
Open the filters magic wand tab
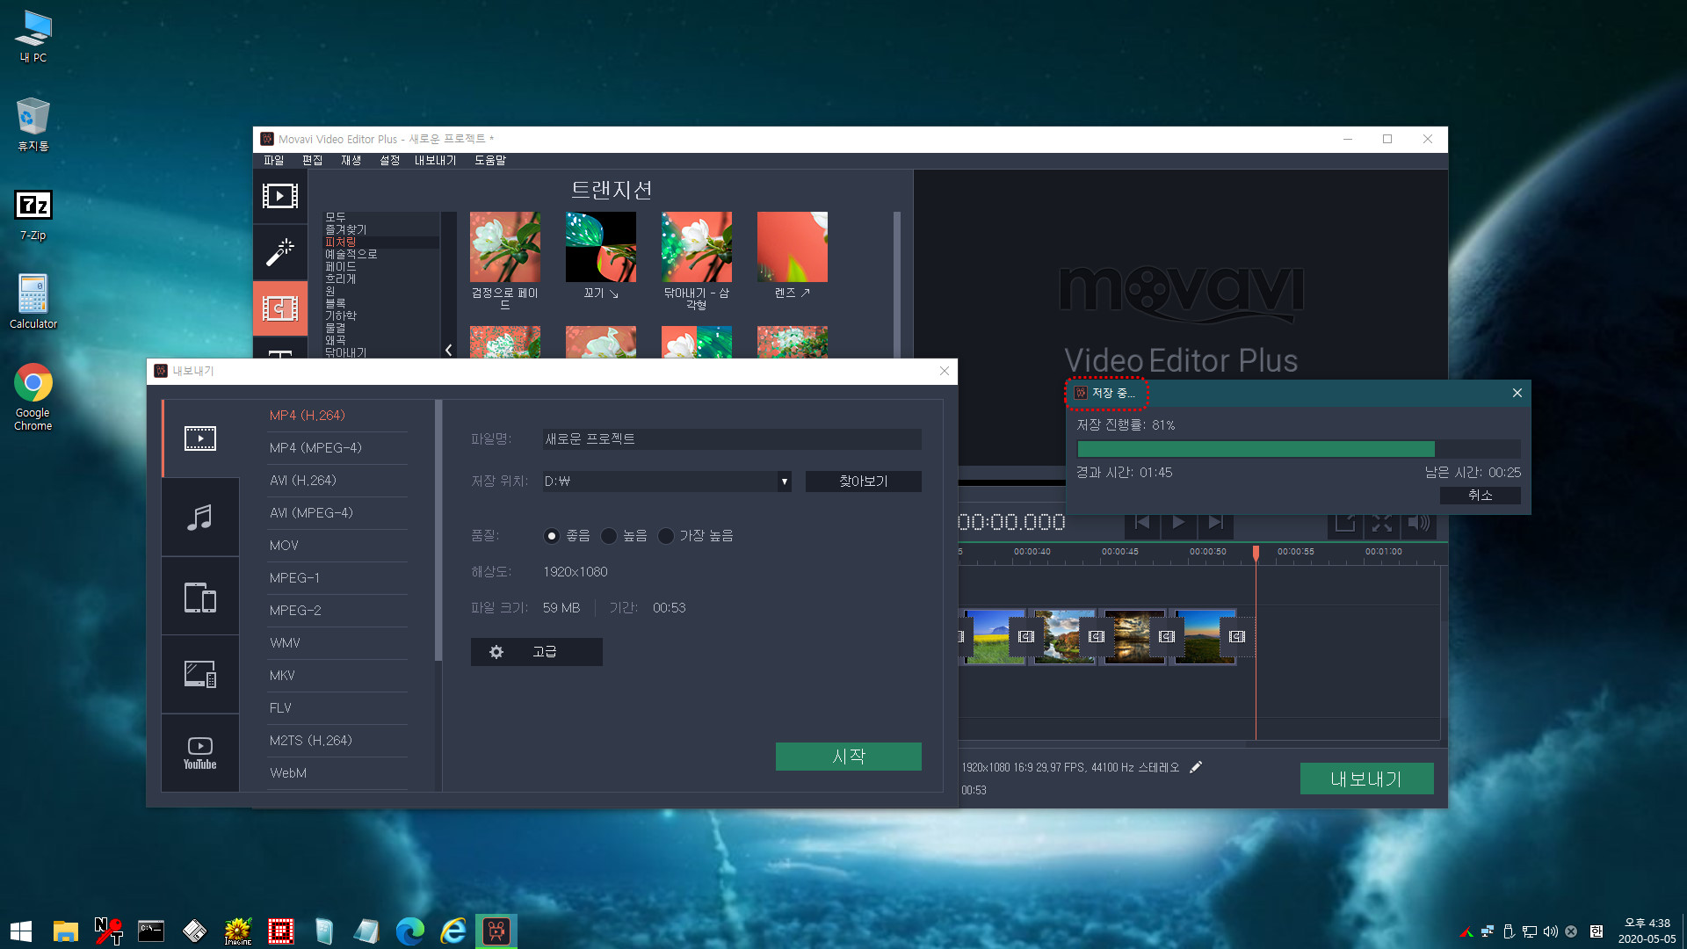click(280, 252)
